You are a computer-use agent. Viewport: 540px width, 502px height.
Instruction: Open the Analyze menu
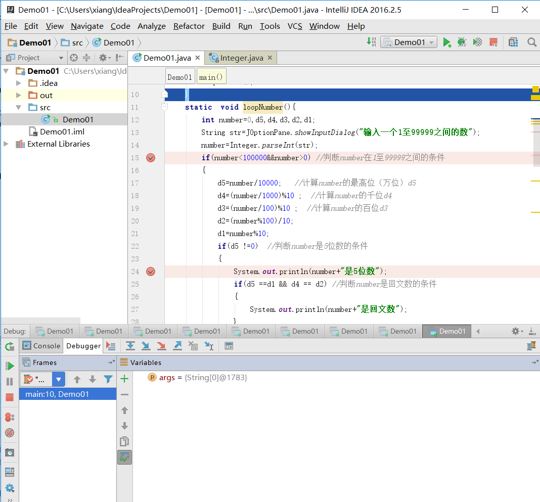[152, 26]
